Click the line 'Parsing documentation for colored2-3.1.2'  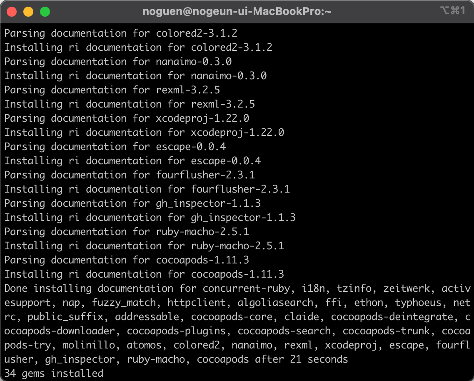(121, 33)
